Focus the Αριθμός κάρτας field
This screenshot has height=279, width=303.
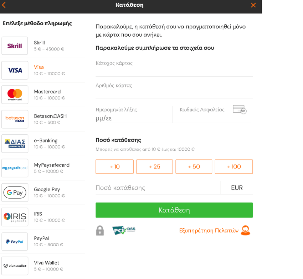[x=174, y=90]
